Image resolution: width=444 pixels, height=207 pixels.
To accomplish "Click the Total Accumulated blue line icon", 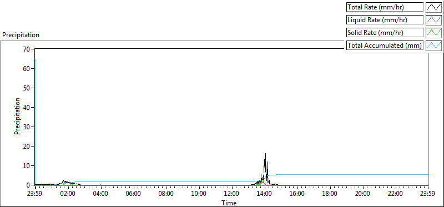I will click(x=433, y=46).
